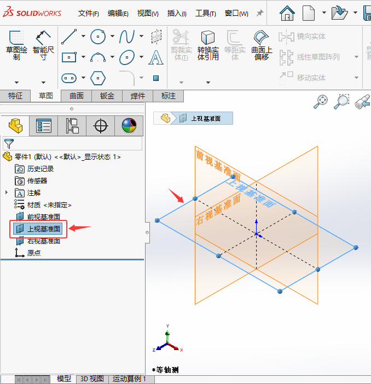371x384 pixels.
Task: Select the Line sketch tool
Action: tap(69, 37)
